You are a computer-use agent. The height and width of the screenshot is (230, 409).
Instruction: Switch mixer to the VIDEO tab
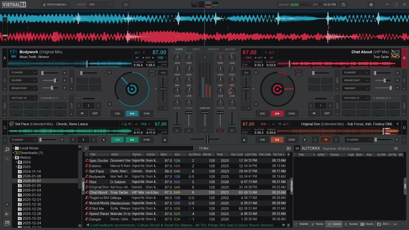coord(196,49)
